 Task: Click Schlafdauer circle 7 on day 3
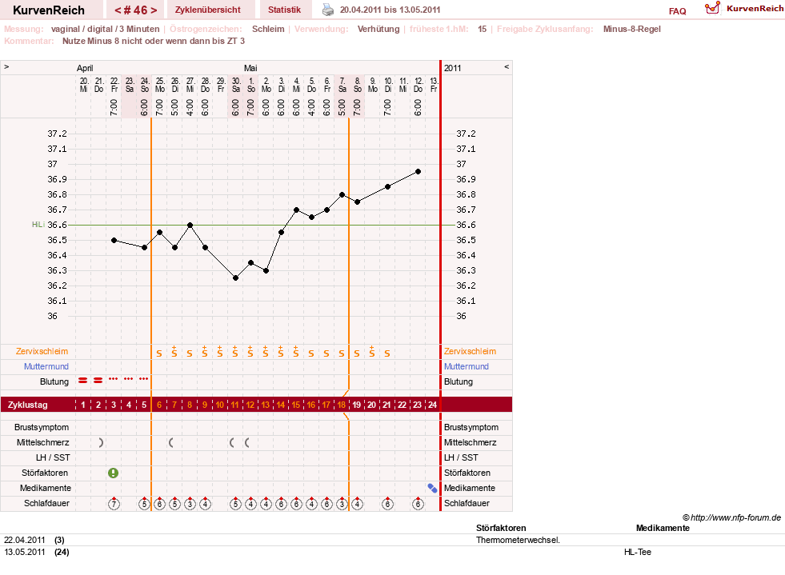pos(114,504)
